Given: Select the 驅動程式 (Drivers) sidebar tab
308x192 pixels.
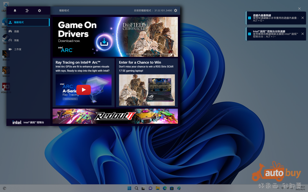Looking at the screenshot, I should 28,22.
